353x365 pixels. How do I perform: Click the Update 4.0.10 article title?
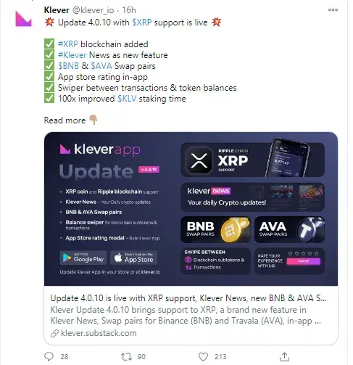click(188, 298)
